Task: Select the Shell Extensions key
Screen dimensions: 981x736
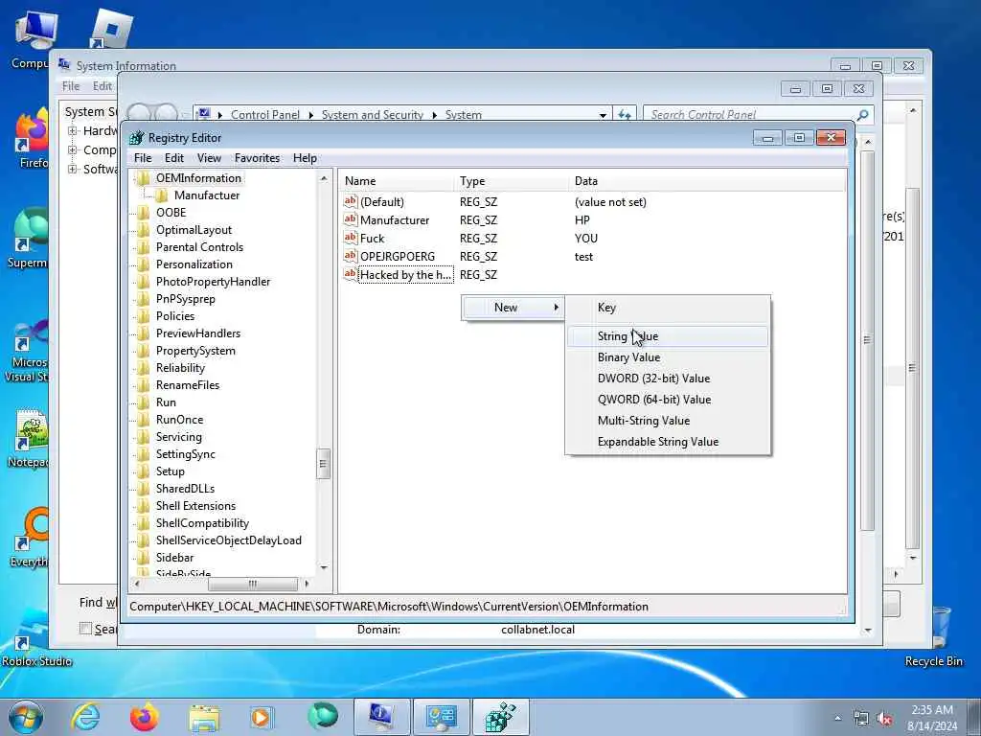Action: pos(195,506)
